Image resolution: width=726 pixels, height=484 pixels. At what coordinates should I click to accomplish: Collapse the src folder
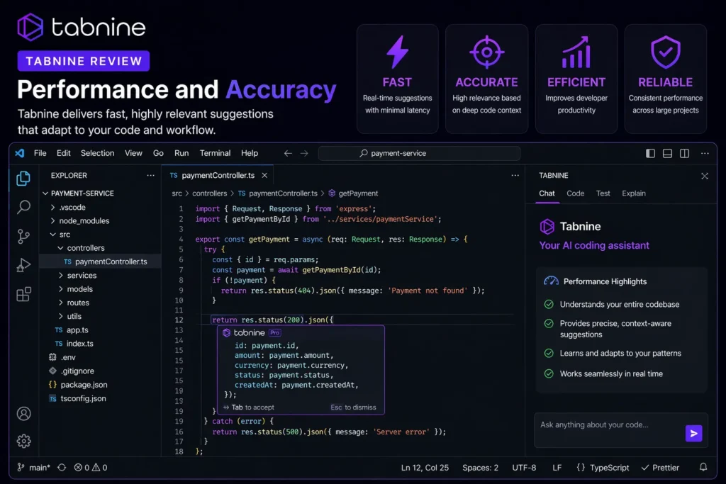pos(52,235)
